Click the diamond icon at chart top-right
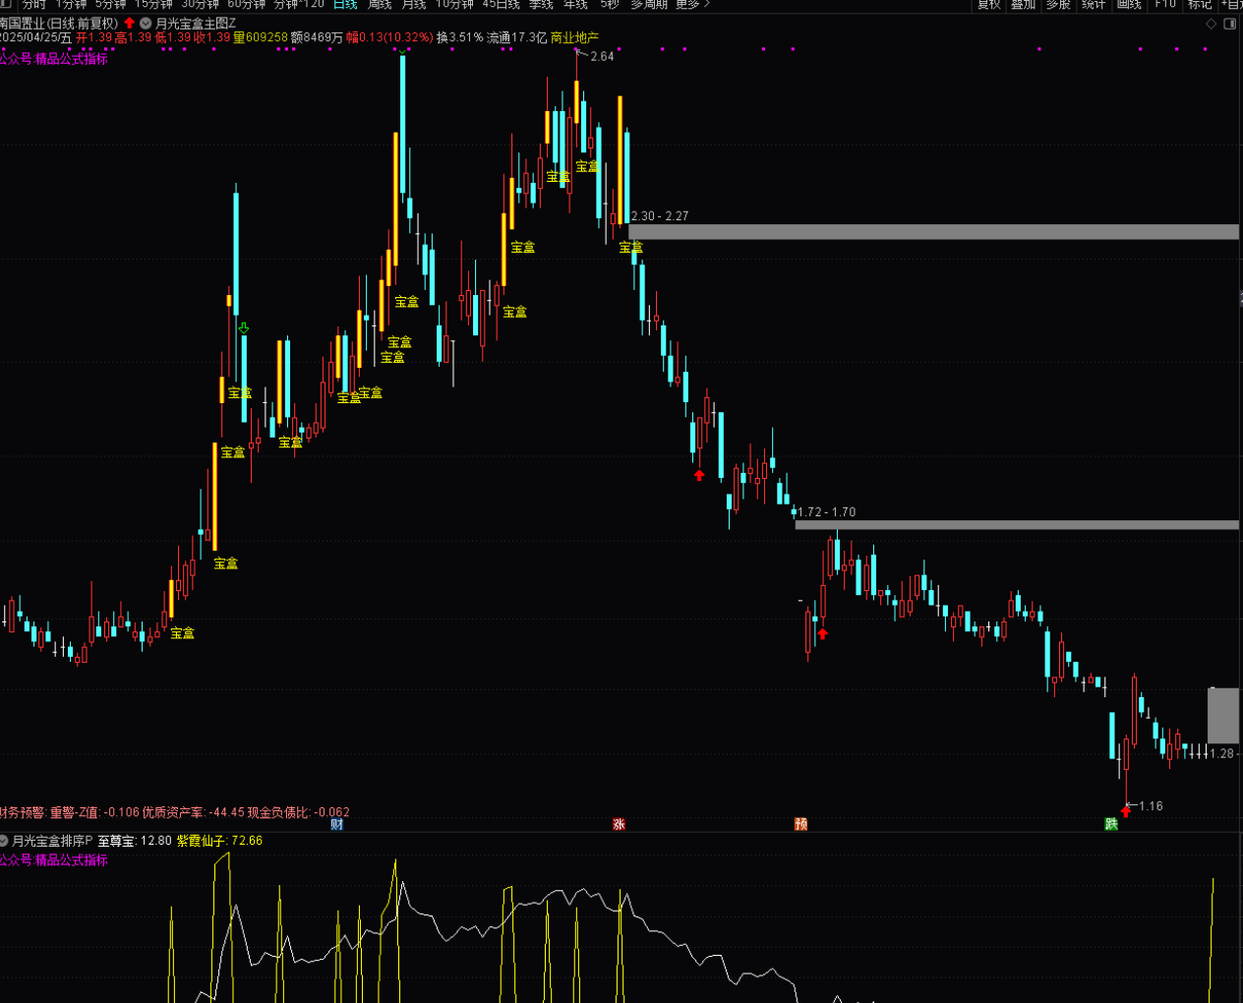The height and width of the screenshot is (1003, 1243). tap(1211, 24)
